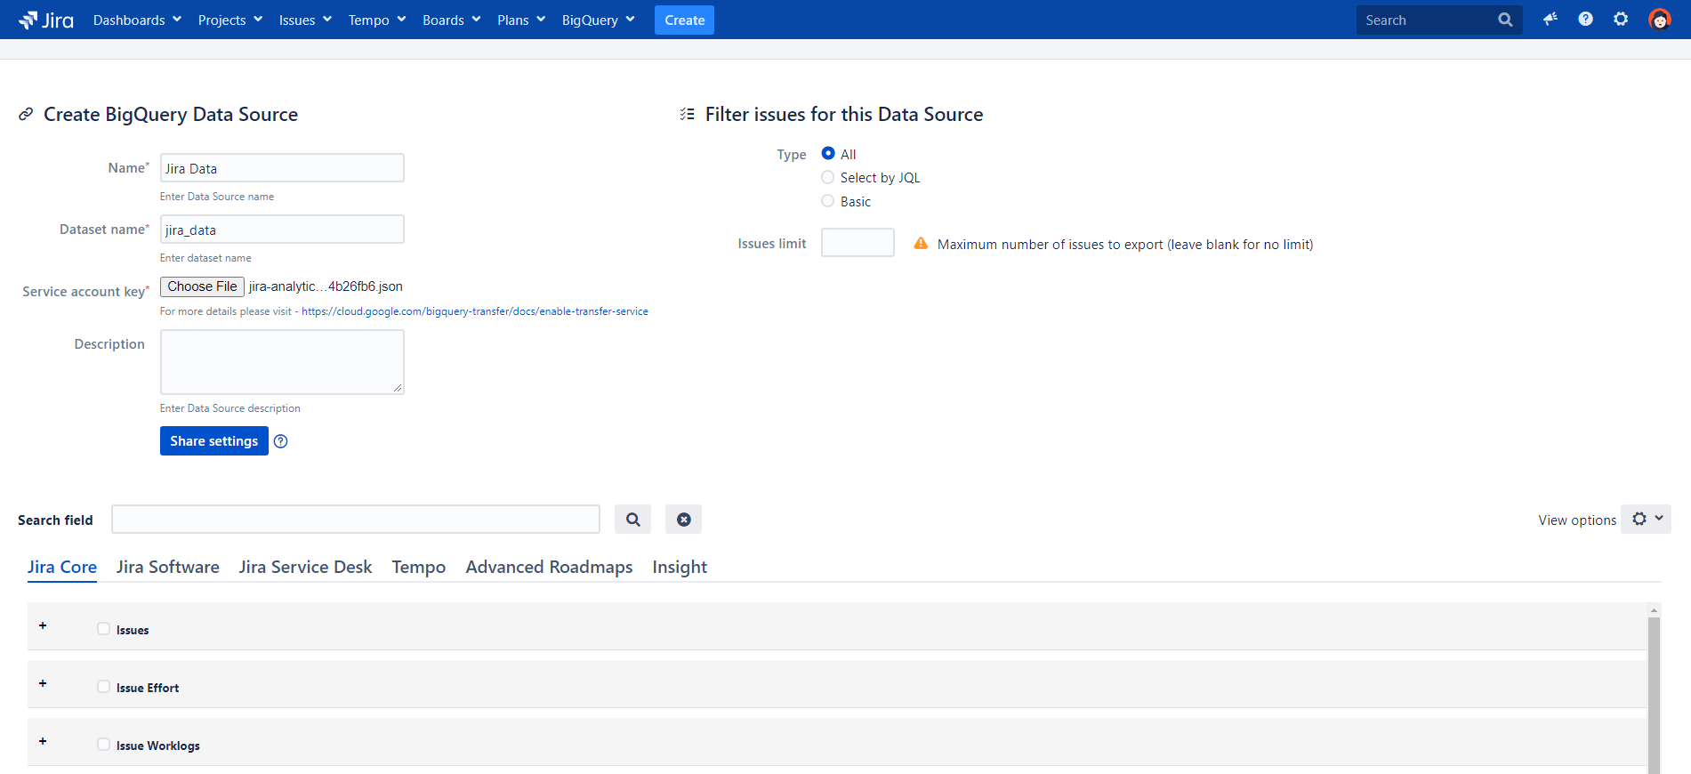Select the Select by JQL radio button

pos(828,177)
